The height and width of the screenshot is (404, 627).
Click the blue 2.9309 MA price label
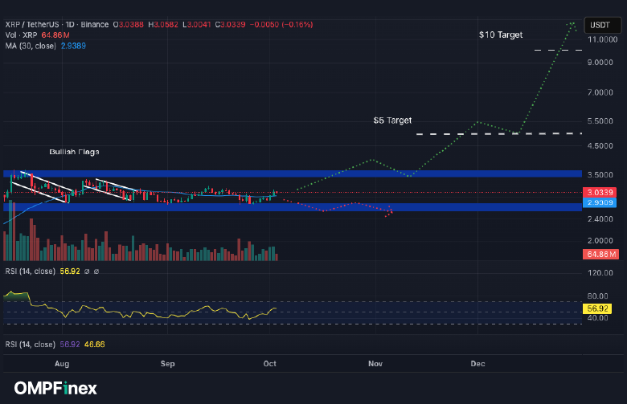(600, 203)
